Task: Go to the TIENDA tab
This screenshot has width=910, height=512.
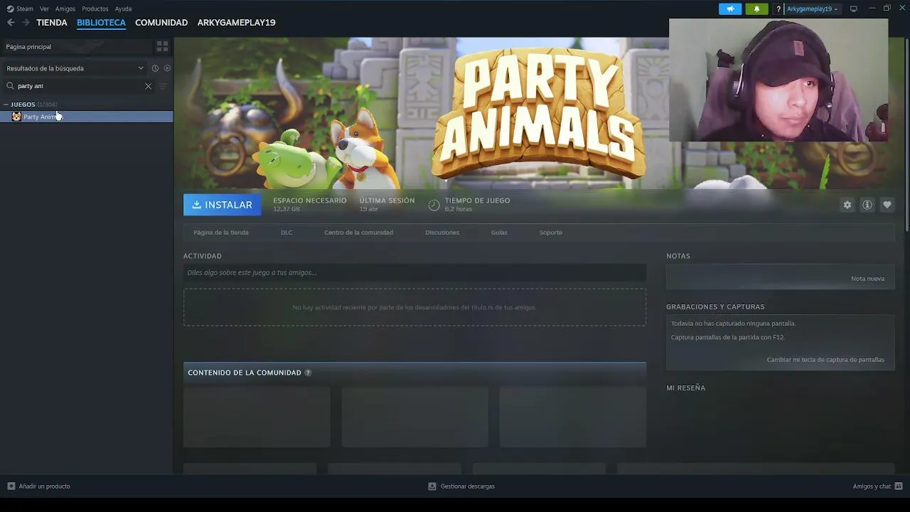Action: coord(52,23)
